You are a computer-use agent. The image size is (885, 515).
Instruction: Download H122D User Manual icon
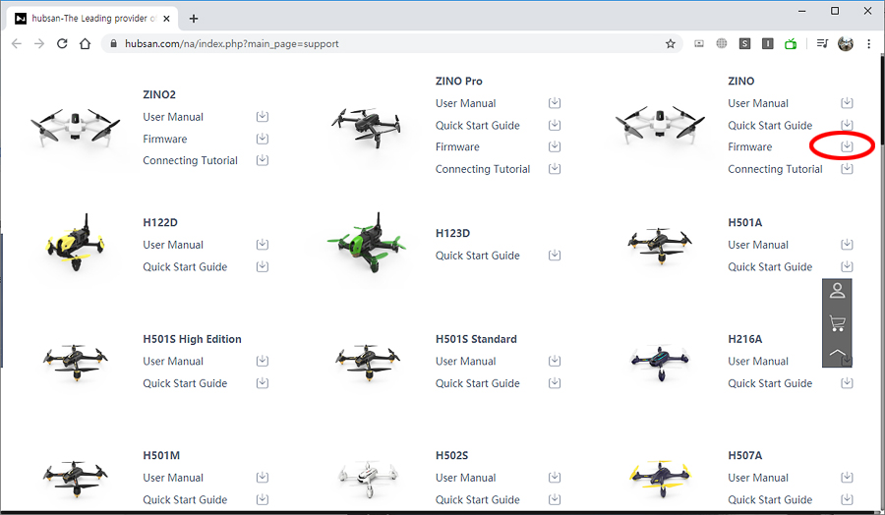point(263,245)
